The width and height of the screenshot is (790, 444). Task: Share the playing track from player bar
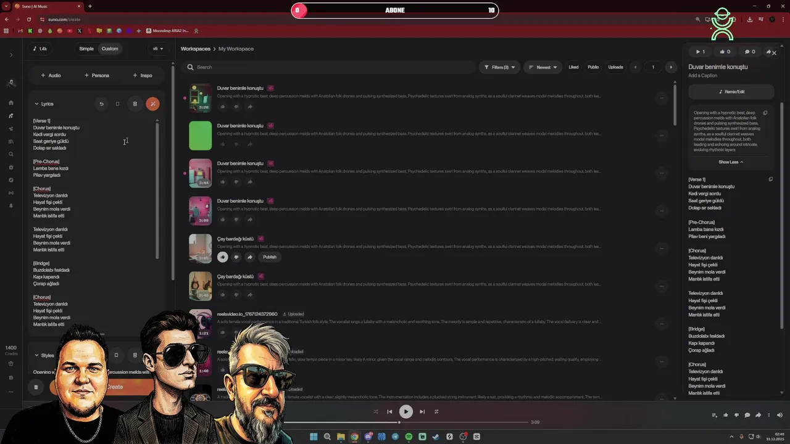click(x=758, y=415)
